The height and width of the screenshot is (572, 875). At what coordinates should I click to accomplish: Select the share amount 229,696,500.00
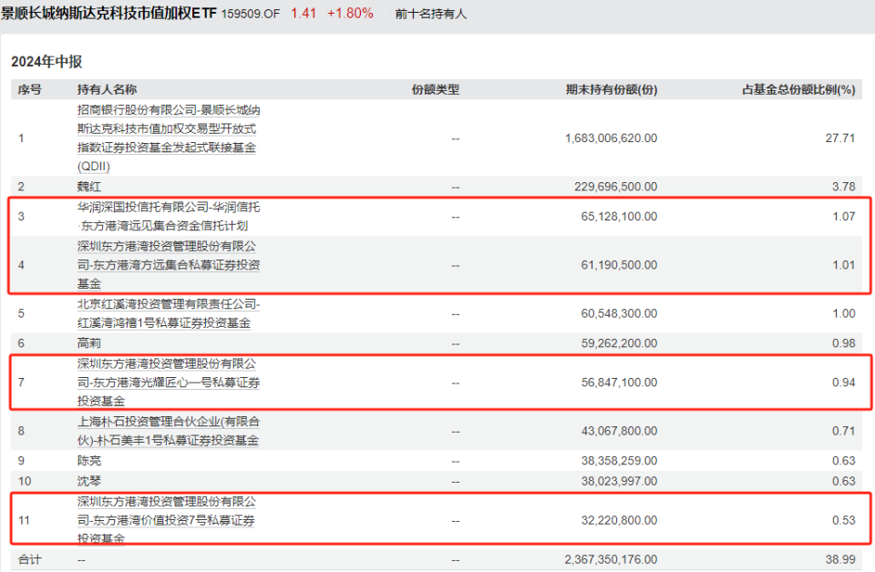click(616, 187)
